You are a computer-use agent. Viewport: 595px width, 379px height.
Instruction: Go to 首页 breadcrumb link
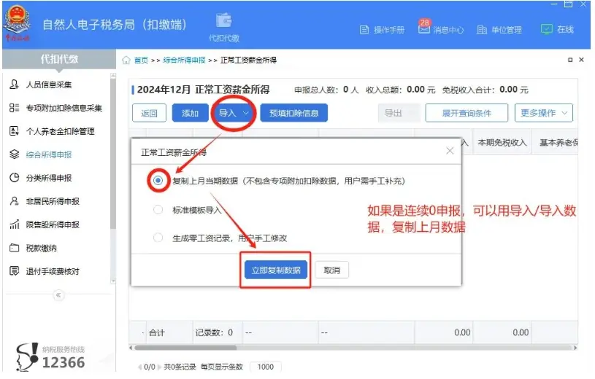click(141, 60)
